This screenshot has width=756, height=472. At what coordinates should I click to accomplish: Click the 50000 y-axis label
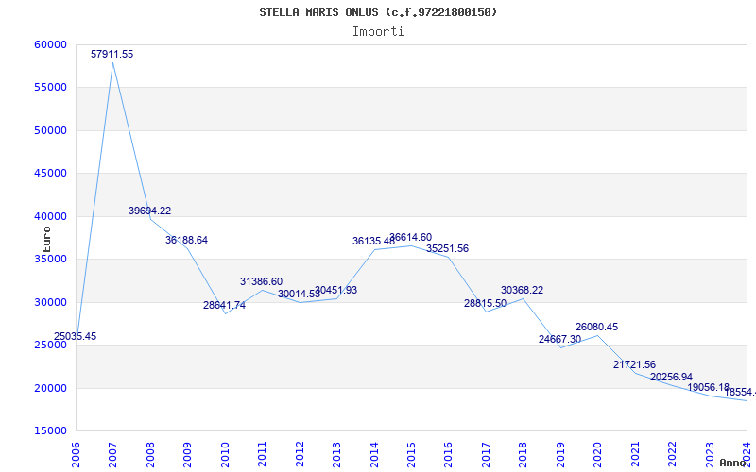(50, 130)
